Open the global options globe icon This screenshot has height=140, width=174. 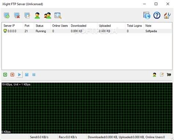[147, 15]
